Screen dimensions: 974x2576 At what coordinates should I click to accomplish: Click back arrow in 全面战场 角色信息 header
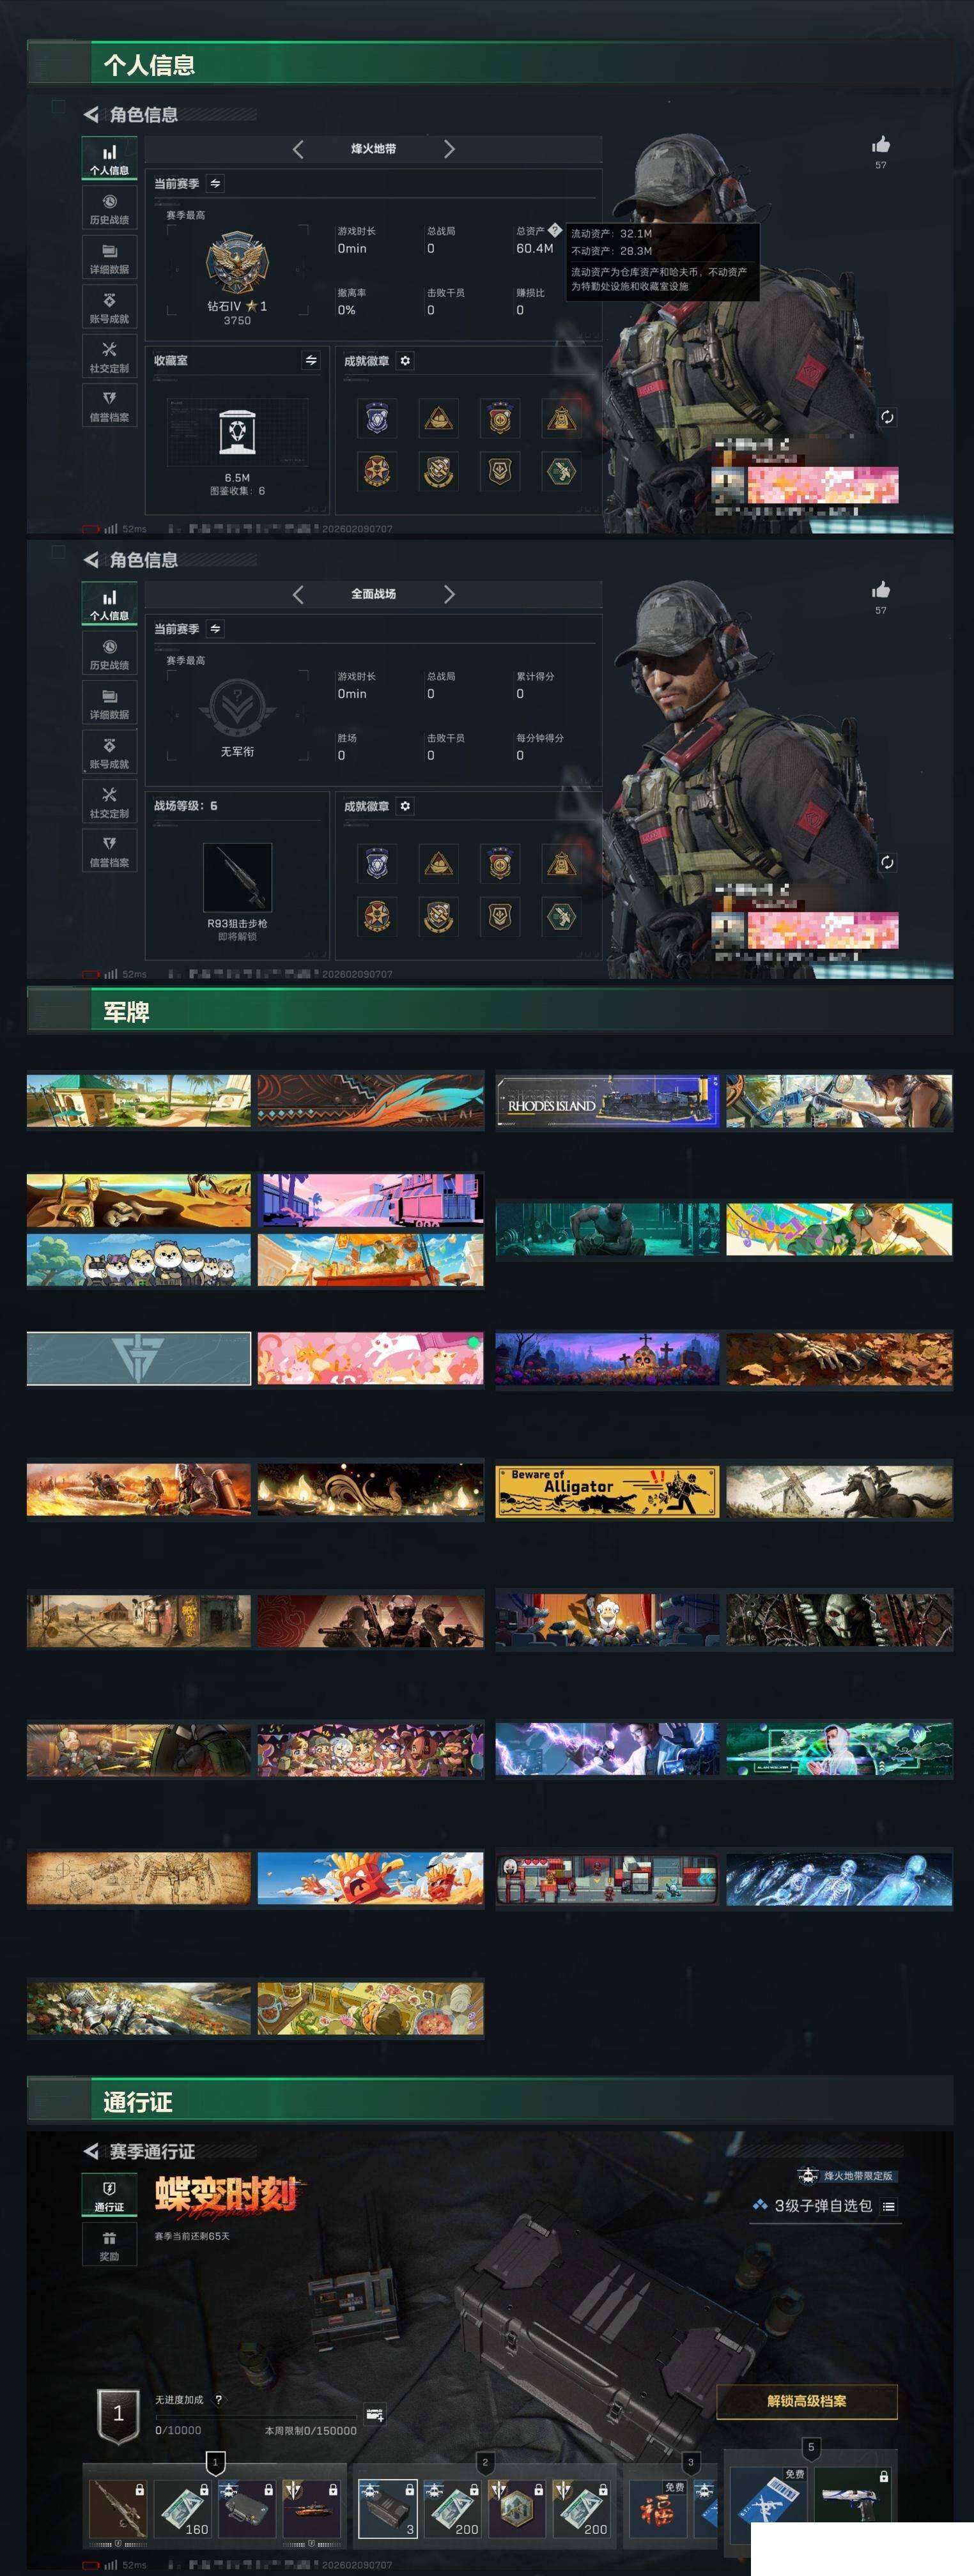[x=91, y=559]
